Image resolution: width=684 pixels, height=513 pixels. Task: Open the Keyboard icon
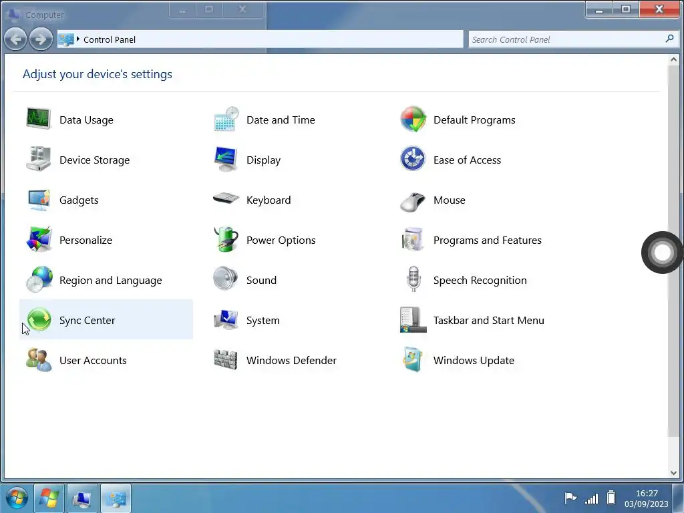[x=226, y=199]
